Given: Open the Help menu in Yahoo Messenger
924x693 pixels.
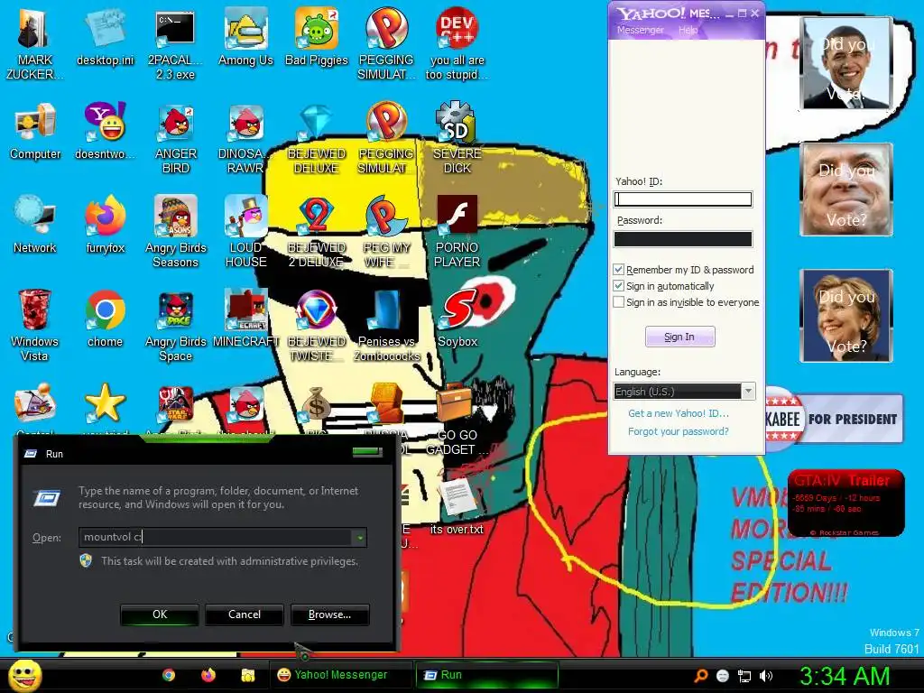Looking at the screenshot, I should coord(688,30).
